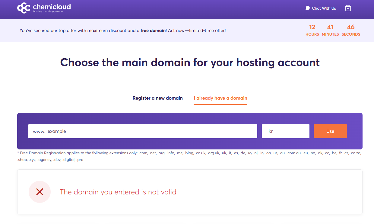The image size is (374, 224).
Task: Select the I already have a domain tab
Action: (220, 98)
